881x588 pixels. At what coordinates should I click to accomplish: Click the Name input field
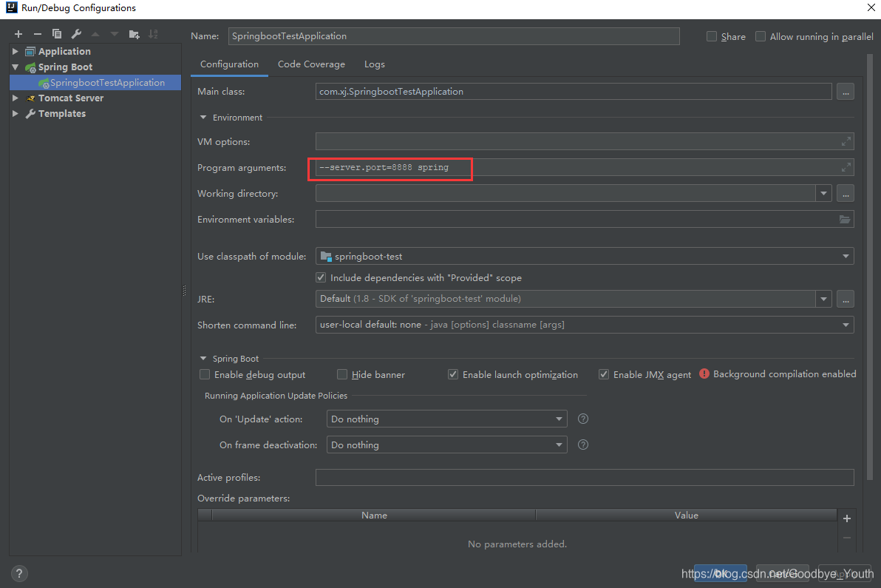(x=453, y=36)
